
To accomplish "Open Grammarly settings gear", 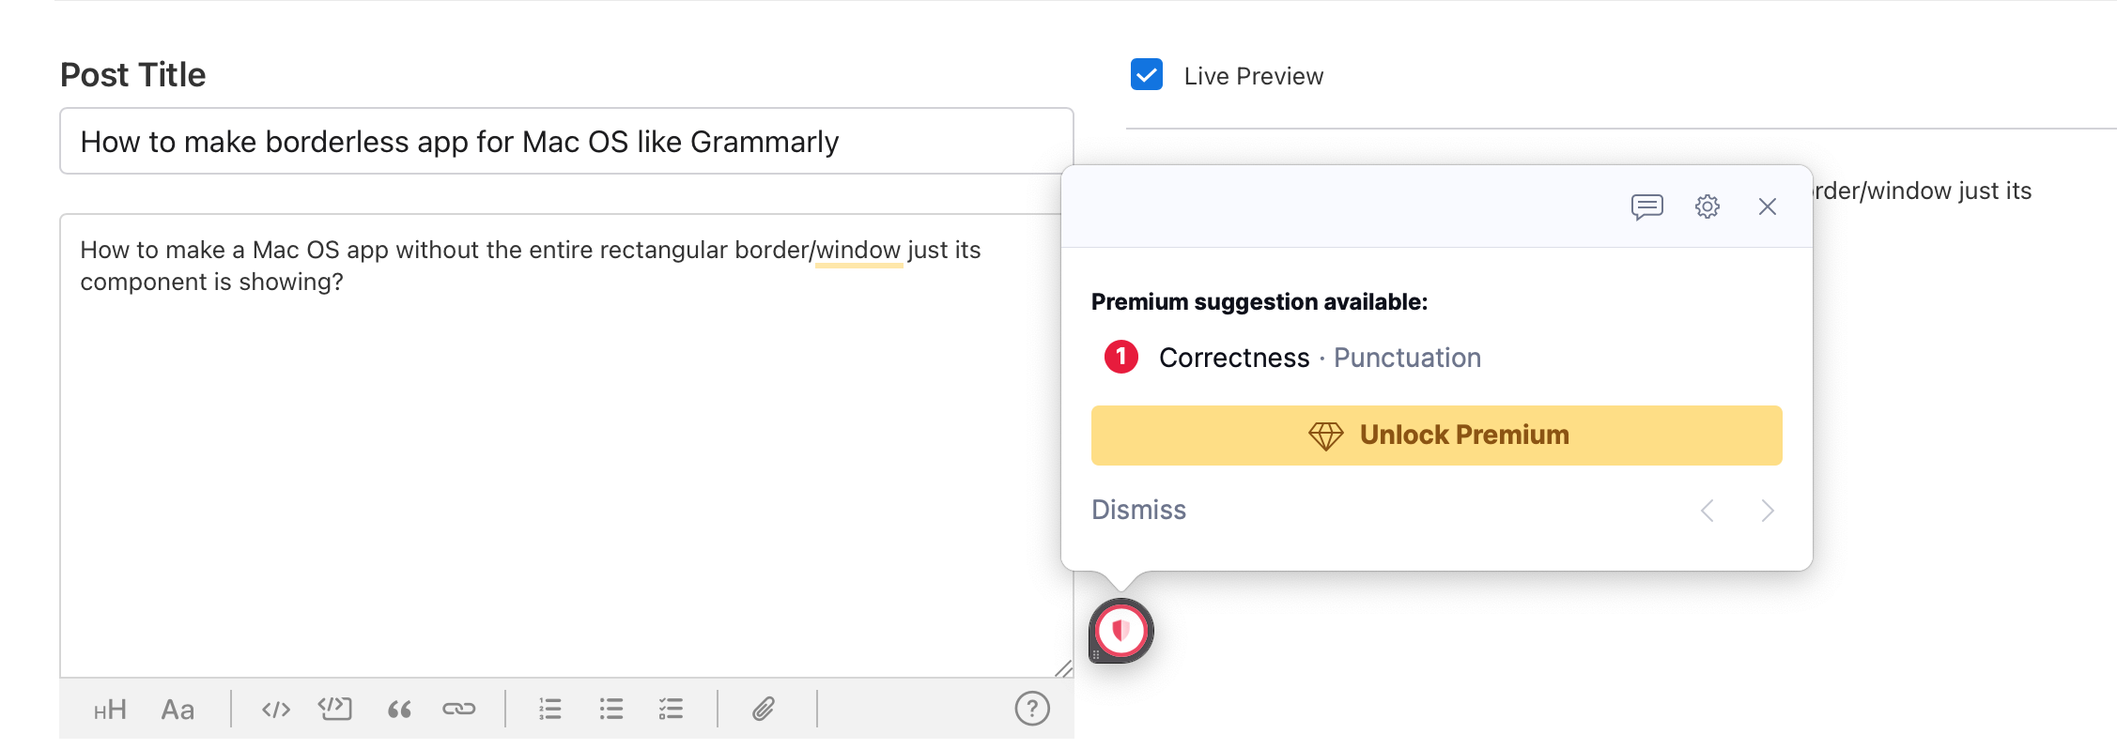I will coord(1708,206).
